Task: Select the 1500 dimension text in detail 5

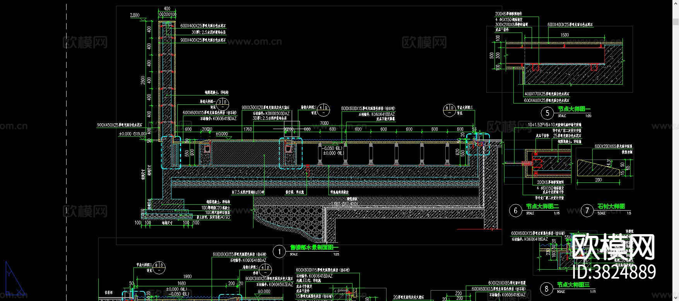Action: pyautogui.click(x=564, y=35)
